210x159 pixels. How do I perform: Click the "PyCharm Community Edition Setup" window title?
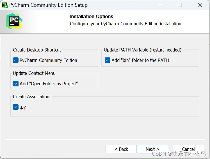[48, 5]
